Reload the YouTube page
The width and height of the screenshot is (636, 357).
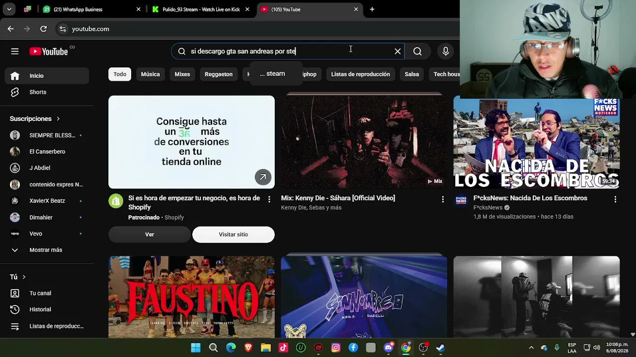coord(43,29)
